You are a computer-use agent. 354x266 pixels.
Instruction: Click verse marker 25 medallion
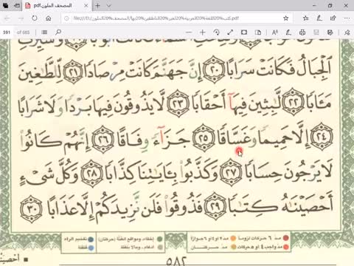pyautogui.click(x=204, y=137)
